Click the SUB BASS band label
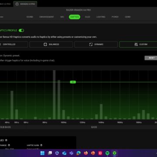This screenshot has height=157, width=157. [6, 127]
